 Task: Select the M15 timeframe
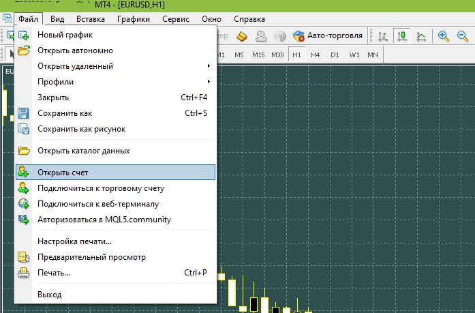tap(258, 55)
